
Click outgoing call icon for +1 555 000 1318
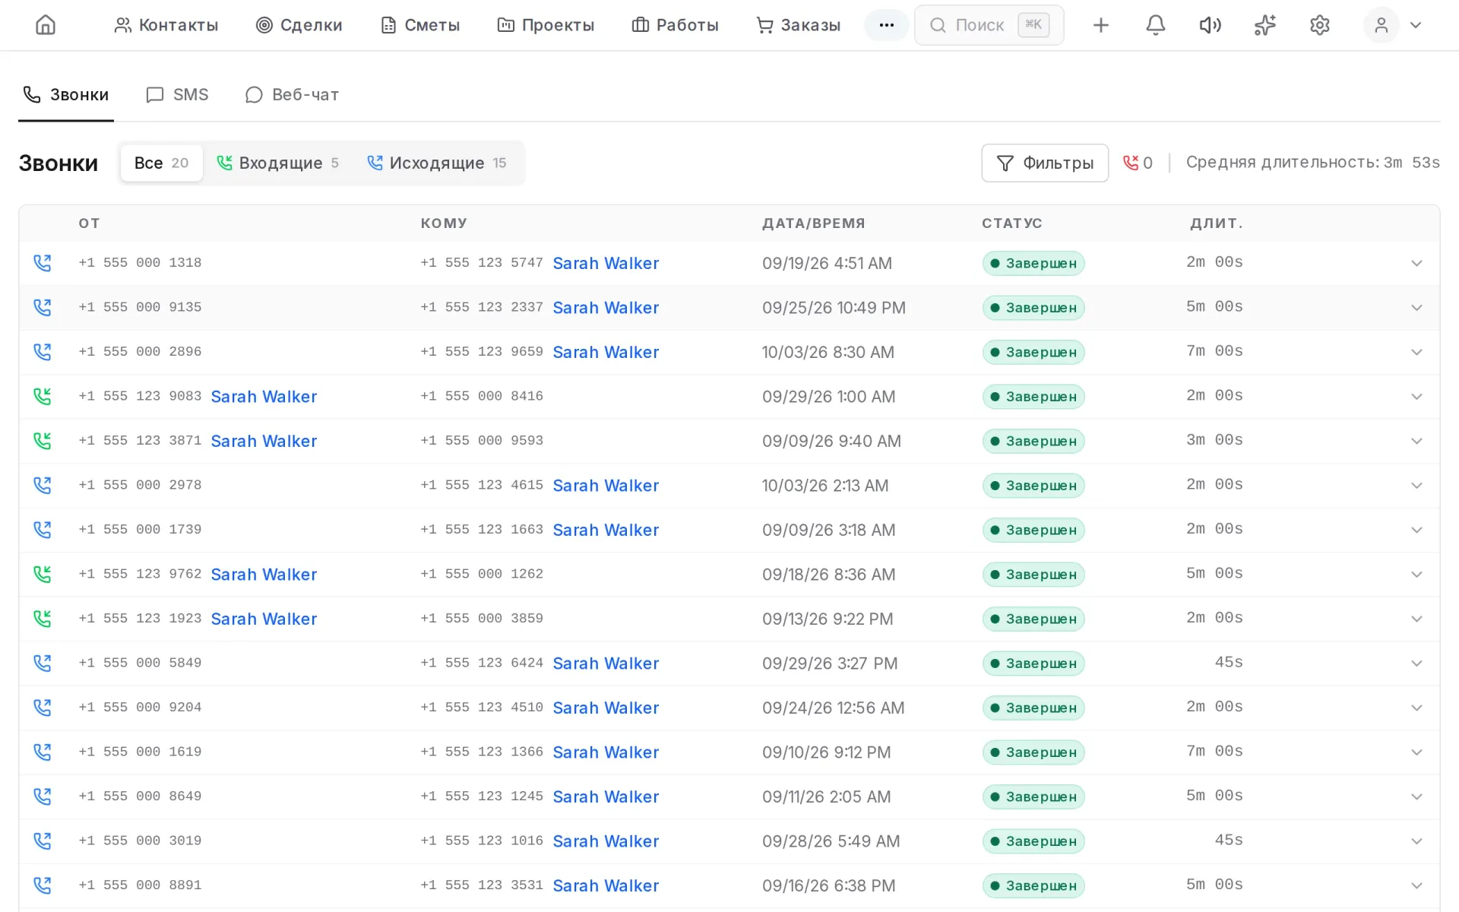click(x=43, y=263)
